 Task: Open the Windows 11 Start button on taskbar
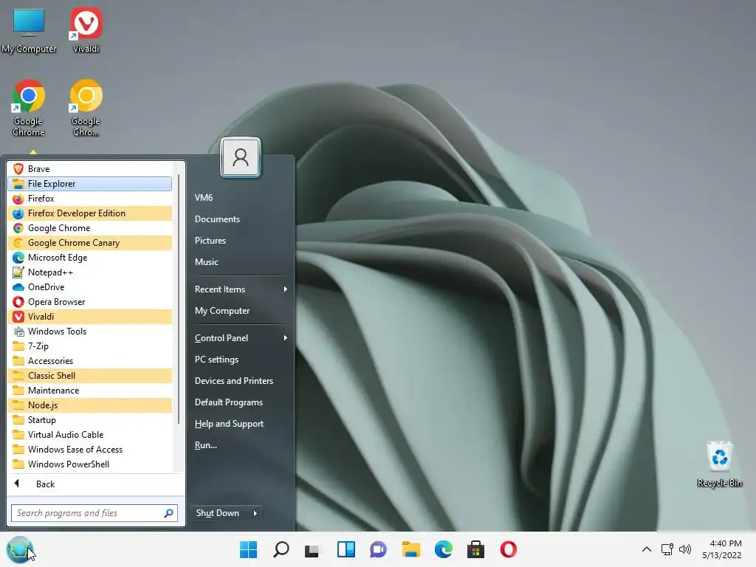pos(248,549)
